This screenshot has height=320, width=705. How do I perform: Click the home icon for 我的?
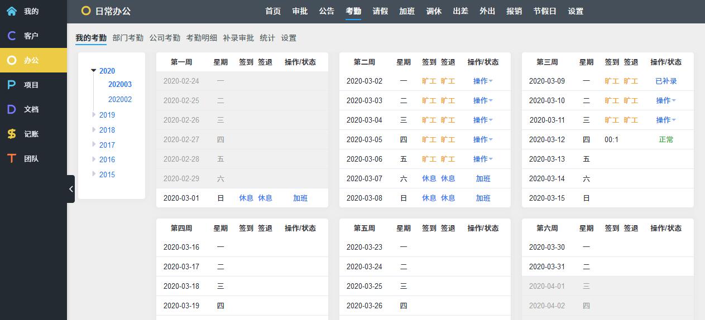click(x=11, y=11)
